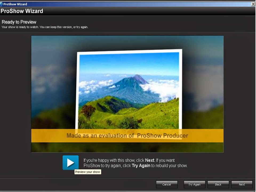
Task: Rebuild the show with Try Again
Action: 194,184
